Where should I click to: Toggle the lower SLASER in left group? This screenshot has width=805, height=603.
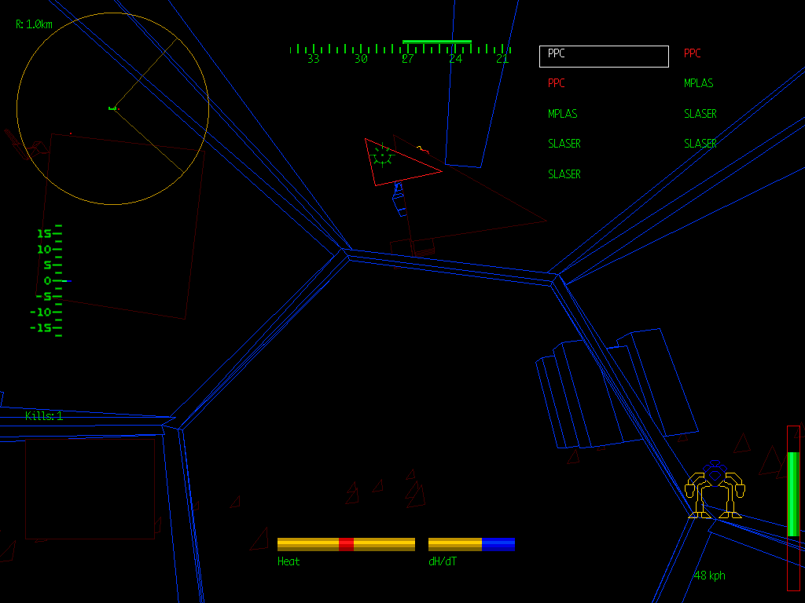tap(564, 174)
